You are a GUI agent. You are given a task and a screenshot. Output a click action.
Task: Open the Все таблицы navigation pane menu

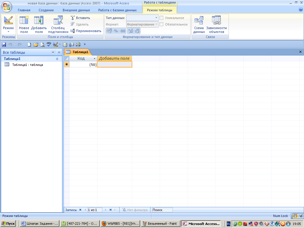[53, 52]
